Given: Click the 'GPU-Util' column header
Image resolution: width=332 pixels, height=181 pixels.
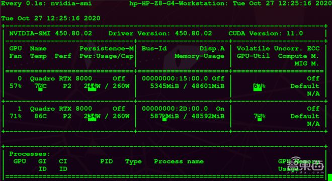Looking at the screenshot, I should [x=253, y=56].
